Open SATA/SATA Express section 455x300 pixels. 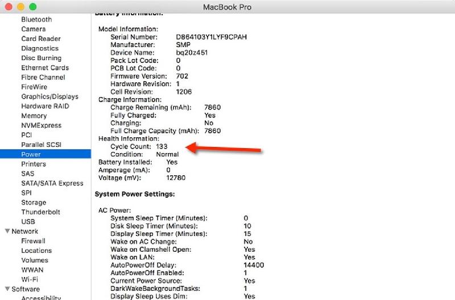point(52,183)
